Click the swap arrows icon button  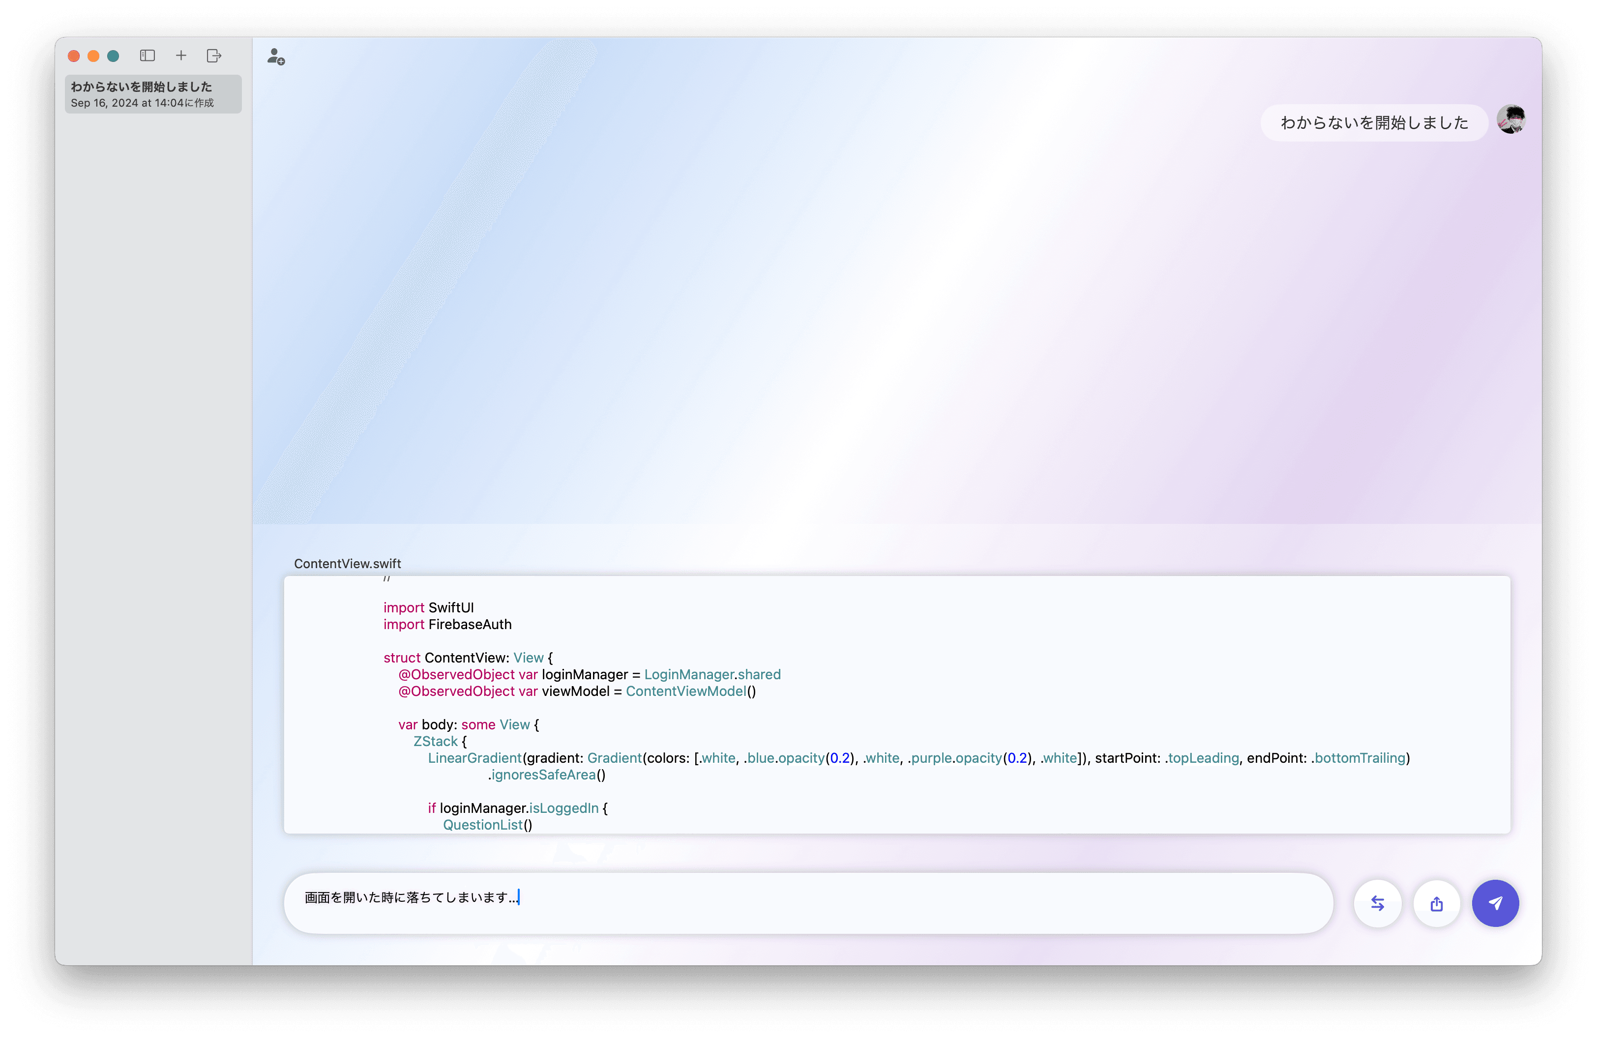tap(1378, 903)
